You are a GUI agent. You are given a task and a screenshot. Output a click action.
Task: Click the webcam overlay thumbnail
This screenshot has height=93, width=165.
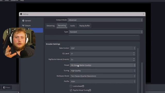point(19,43)
